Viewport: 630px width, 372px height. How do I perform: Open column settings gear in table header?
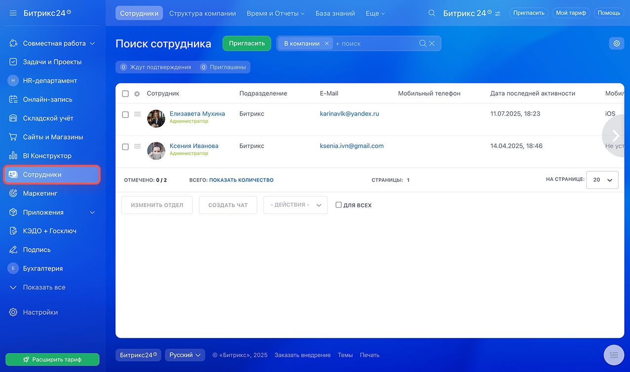(x=137, y=94)
